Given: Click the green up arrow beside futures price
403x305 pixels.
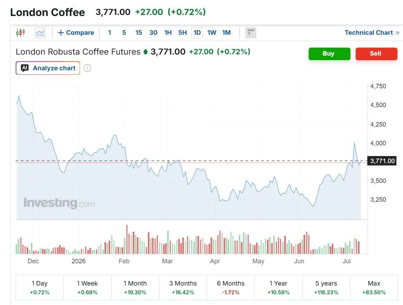Looking at the screenshot, I should point(145,52).
